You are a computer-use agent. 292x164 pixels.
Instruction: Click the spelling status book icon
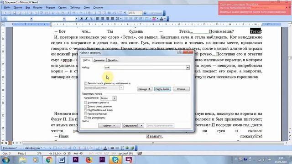[140, 154]
